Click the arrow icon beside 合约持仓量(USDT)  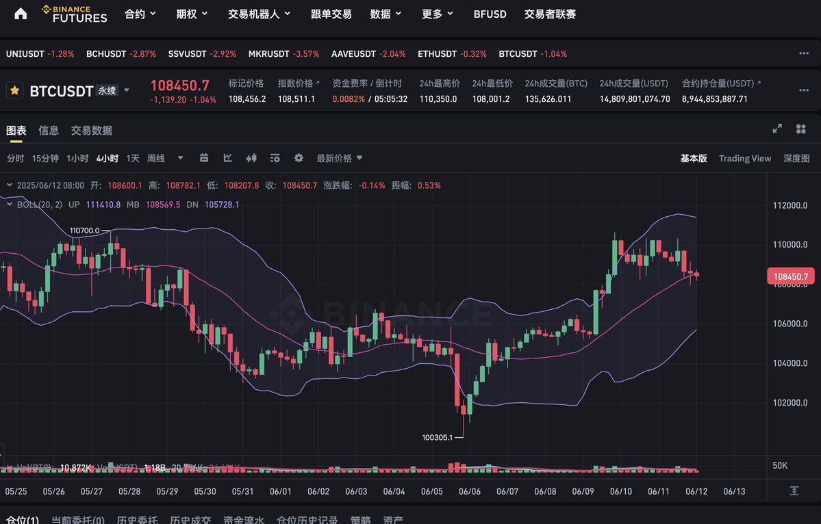pos(759,83)
